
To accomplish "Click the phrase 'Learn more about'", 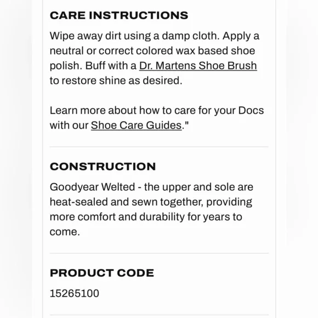I will click(93, 111).
